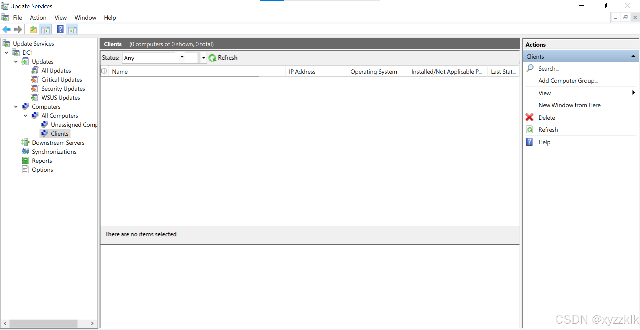Collapse the All Computers tree node
Viewport: 640px width, 330px height.
click(25, 116)
